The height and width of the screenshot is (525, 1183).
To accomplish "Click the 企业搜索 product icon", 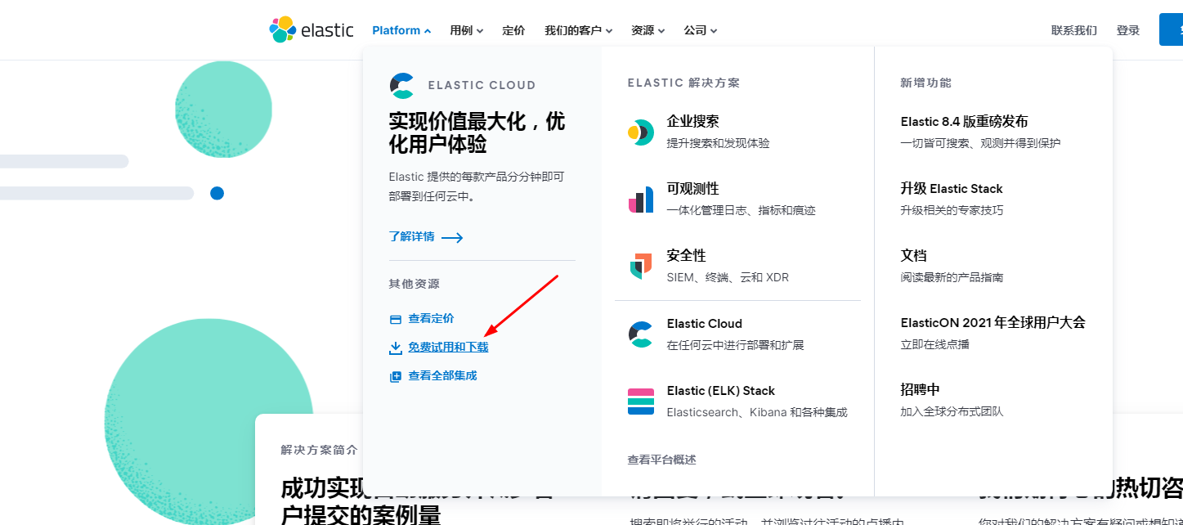I will [641, 132].
